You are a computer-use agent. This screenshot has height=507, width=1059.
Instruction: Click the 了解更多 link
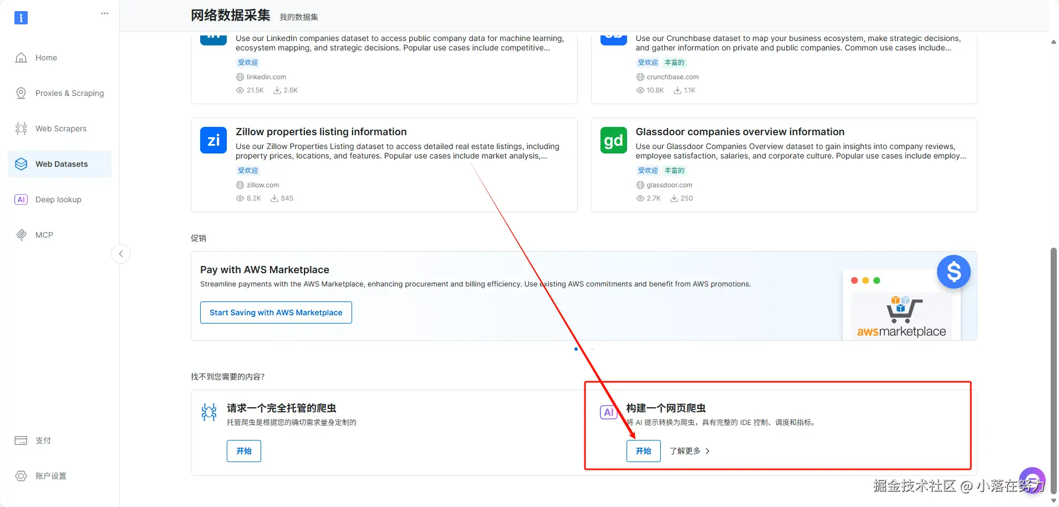(x=685, y=451)
